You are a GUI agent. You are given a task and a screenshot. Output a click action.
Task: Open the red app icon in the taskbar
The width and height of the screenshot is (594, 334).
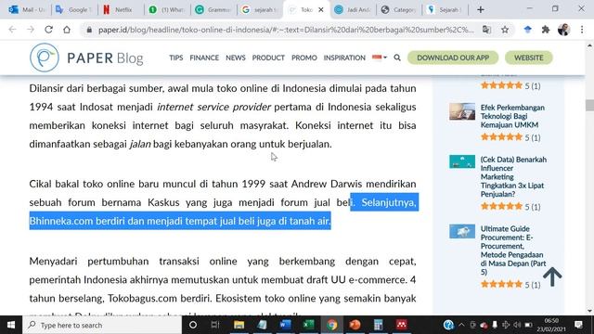tap(401, 325)
